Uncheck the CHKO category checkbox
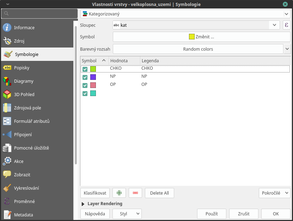The image size is (293, 221). pyautogui.click(x=85, y=69)
